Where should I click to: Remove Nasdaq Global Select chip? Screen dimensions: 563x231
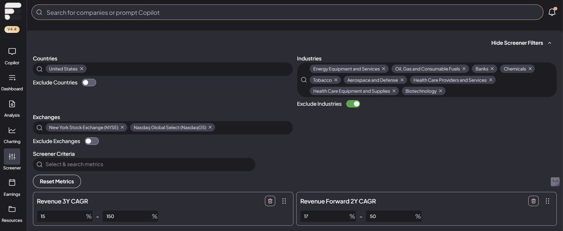pos(210,127)
